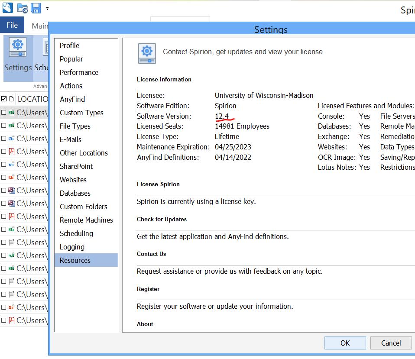The height and width of the screenshot is (359, 415).
Task: Click the 'Licensed Features and Modules:' label
Action: [366, 106]
